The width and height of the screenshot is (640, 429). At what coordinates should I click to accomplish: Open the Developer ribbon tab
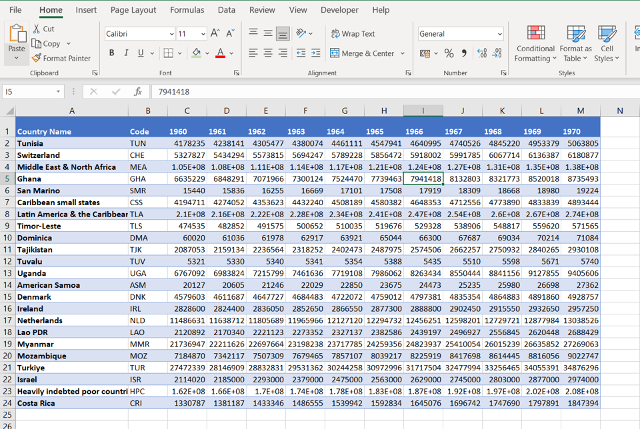tap(339, 10)
